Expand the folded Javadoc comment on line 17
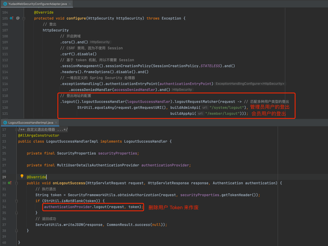This screenshot has width=328, height=246. pyautogui.click(x=16, y=130)
